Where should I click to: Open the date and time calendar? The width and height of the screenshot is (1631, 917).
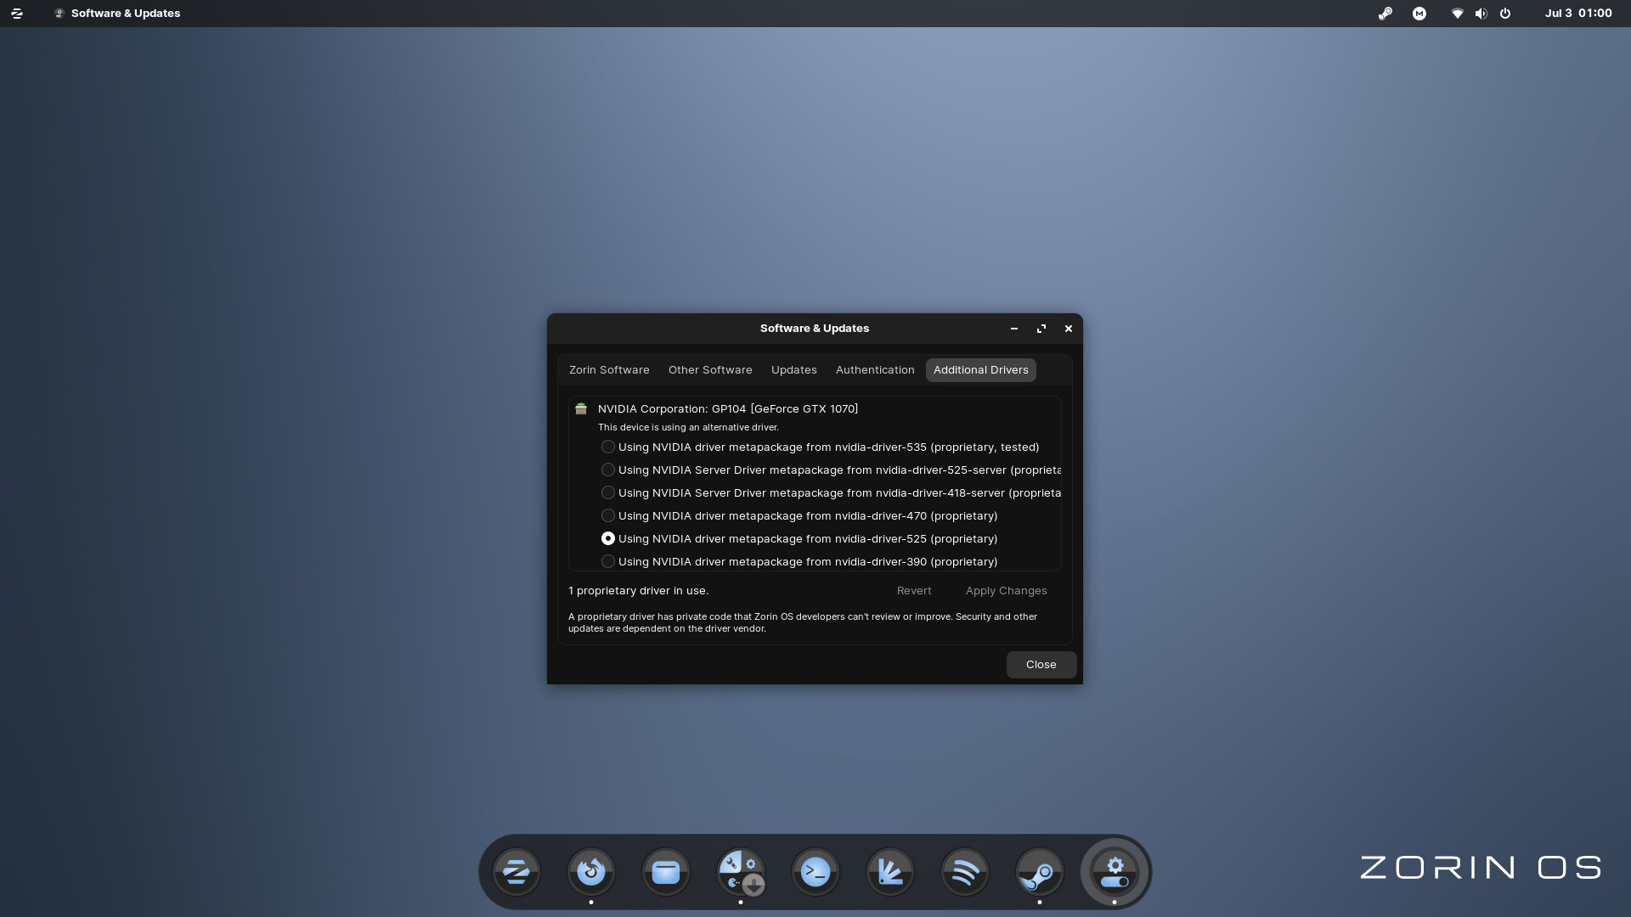[1577, 14]
